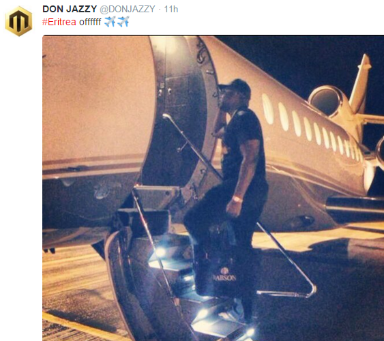Click the man's cap in photo
The image size is (384, 341).
click(x=235, y=87)
